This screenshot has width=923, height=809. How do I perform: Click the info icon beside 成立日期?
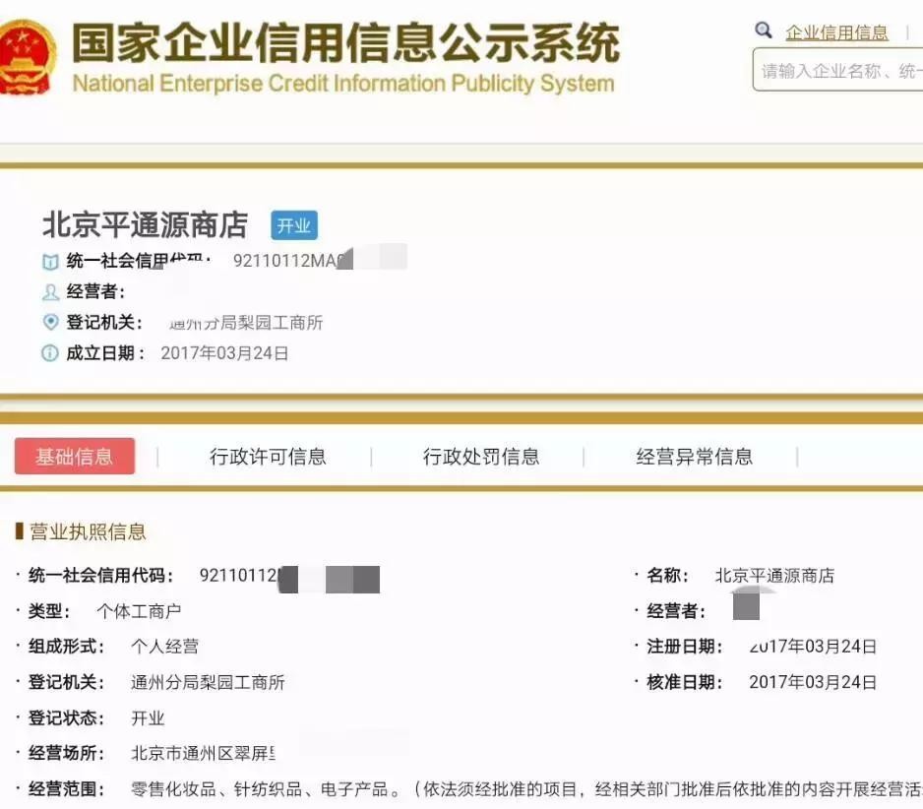tap(50, 353)
